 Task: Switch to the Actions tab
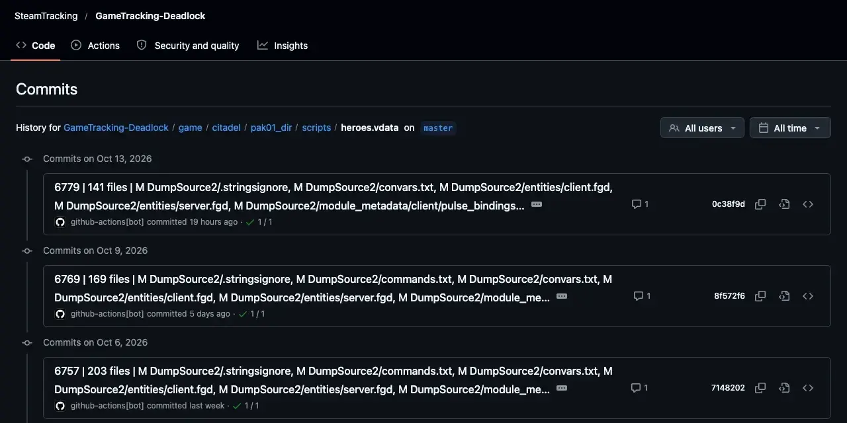click(x=95, y=46)
